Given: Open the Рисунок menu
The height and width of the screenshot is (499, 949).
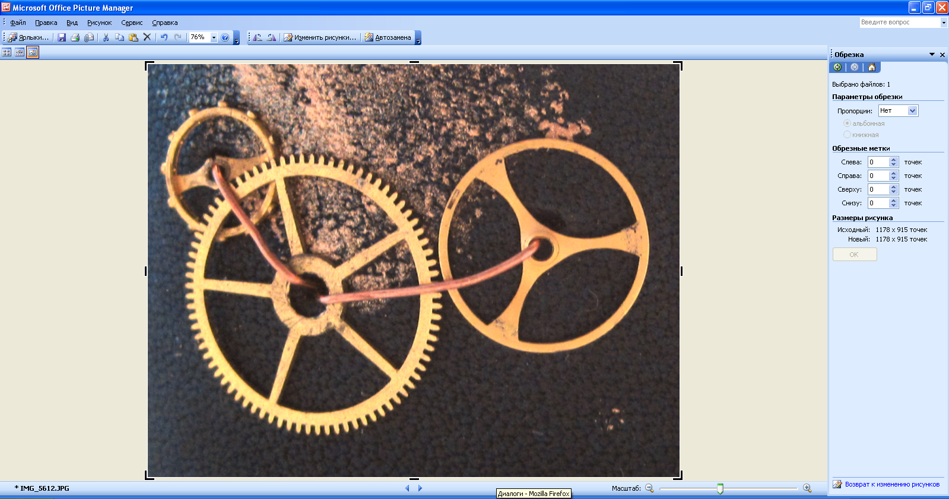Looking at the screenshot, I should pyautogui.click(x=99, y=23).
